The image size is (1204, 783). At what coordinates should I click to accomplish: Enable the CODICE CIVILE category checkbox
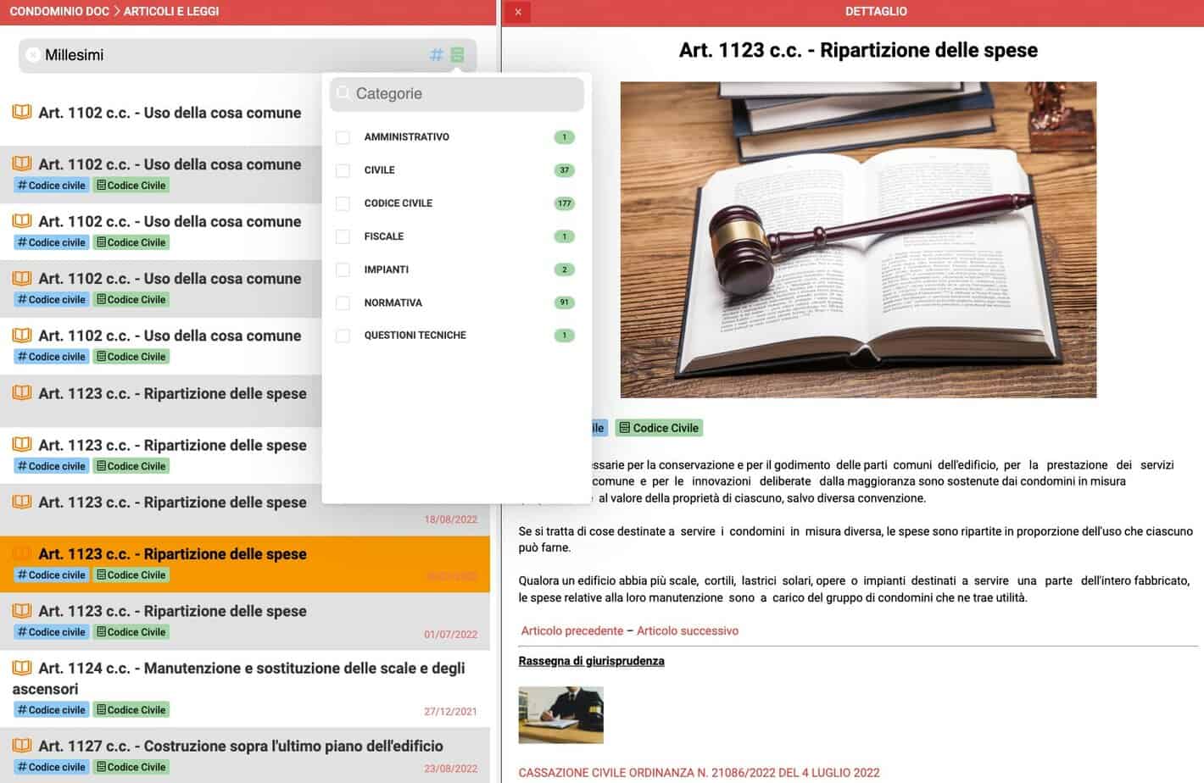(343, 203)
